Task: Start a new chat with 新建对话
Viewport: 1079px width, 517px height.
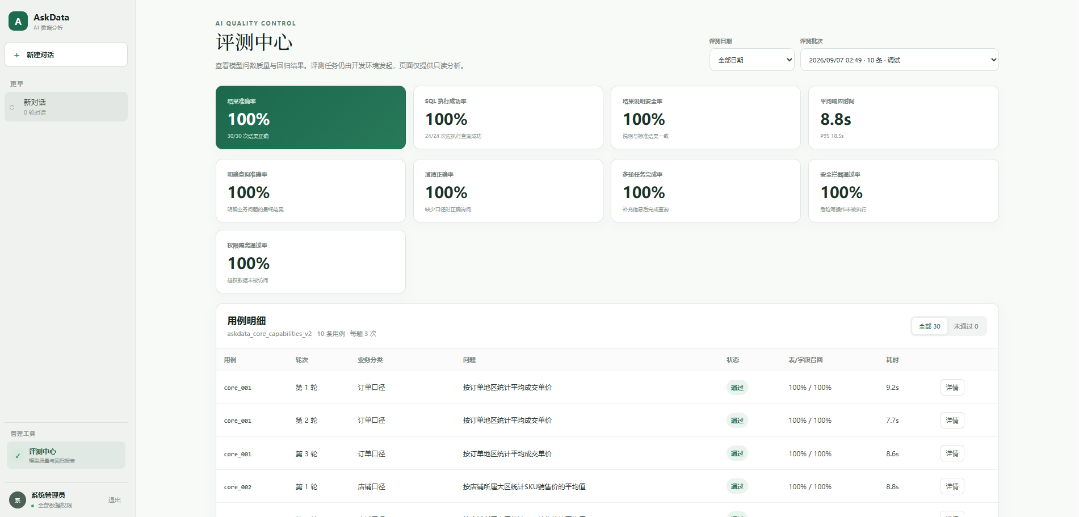Action: coord(66,54)
